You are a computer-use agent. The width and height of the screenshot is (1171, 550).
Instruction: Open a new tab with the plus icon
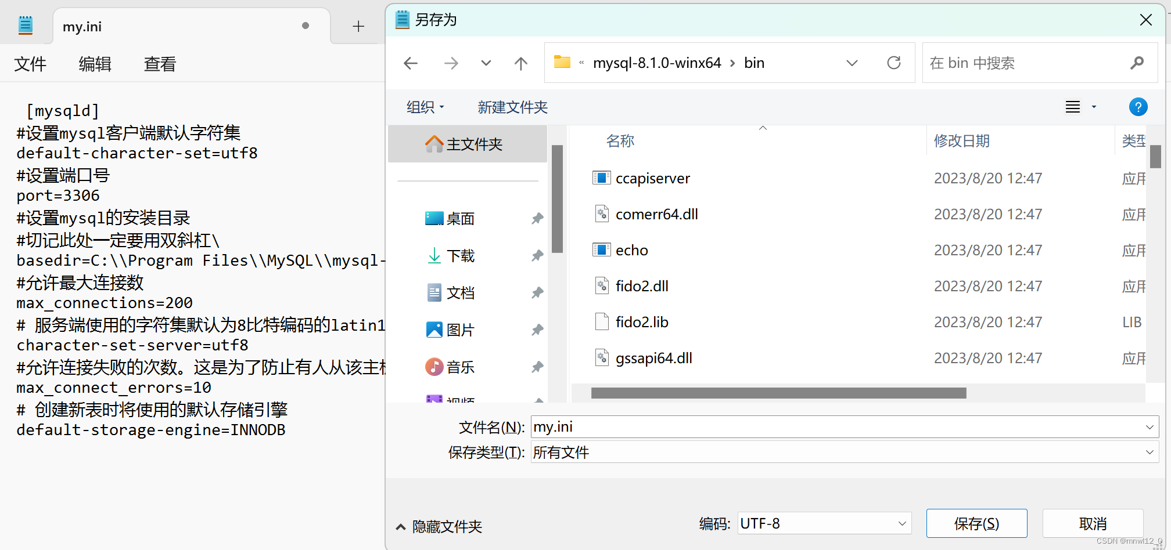coord(358,26)
